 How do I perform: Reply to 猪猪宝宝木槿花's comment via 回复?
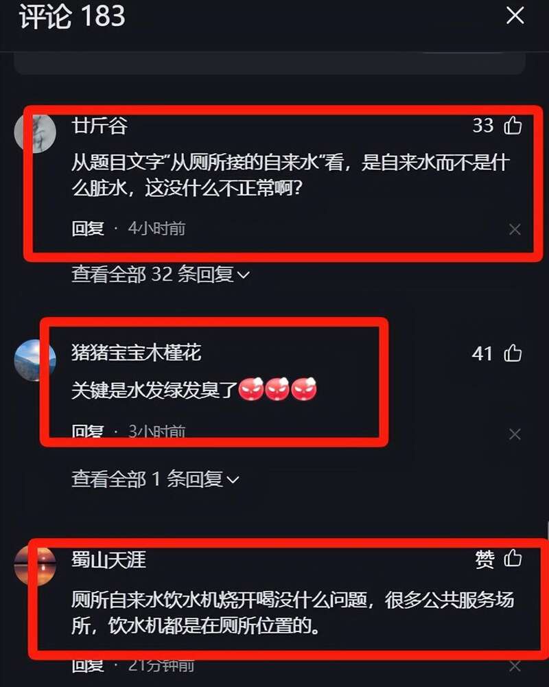(88, 432)
